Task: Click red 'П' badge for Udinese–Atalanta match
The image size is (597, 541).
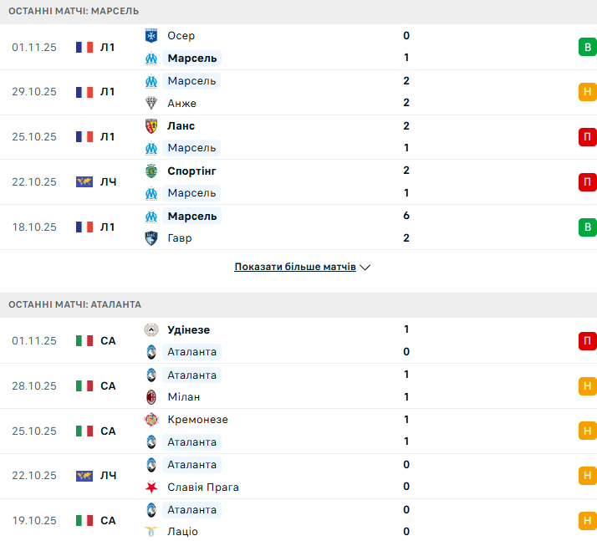Action: [x=587, y=340]
